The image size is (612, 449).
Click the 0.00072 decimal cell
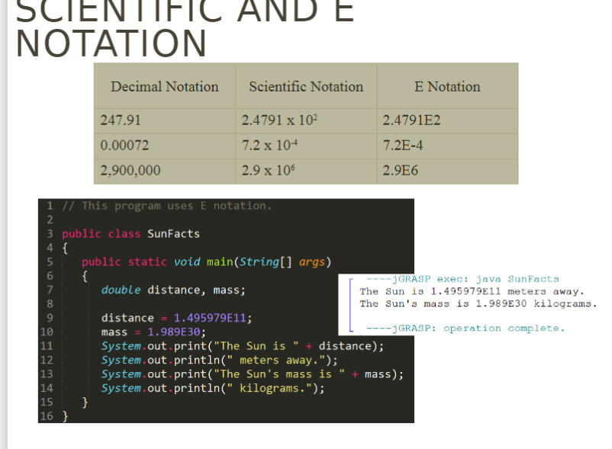coord(125,145)
